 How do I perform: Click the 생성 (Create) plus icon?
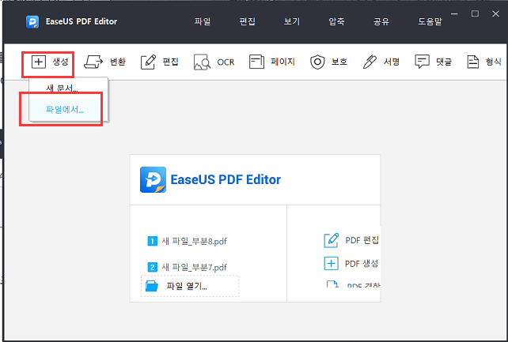click(x=38, y=62)
